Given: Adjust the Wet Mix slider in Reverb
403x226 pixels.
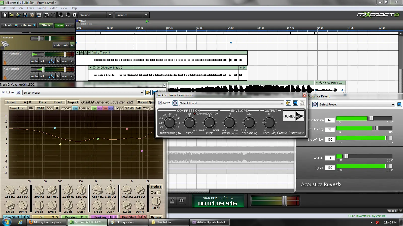Looking at the screenshot, I should (x=345, y=156).
